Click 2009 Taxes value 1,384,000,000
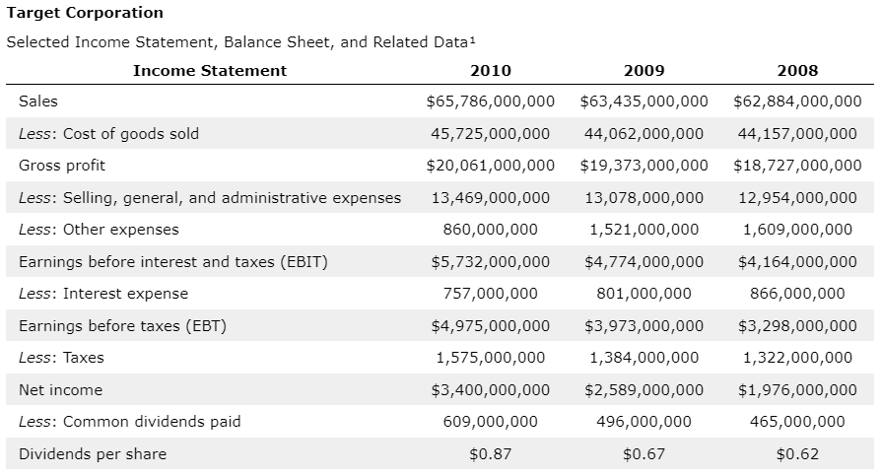This screenshot has height=476, width=881. pos(644,358)
